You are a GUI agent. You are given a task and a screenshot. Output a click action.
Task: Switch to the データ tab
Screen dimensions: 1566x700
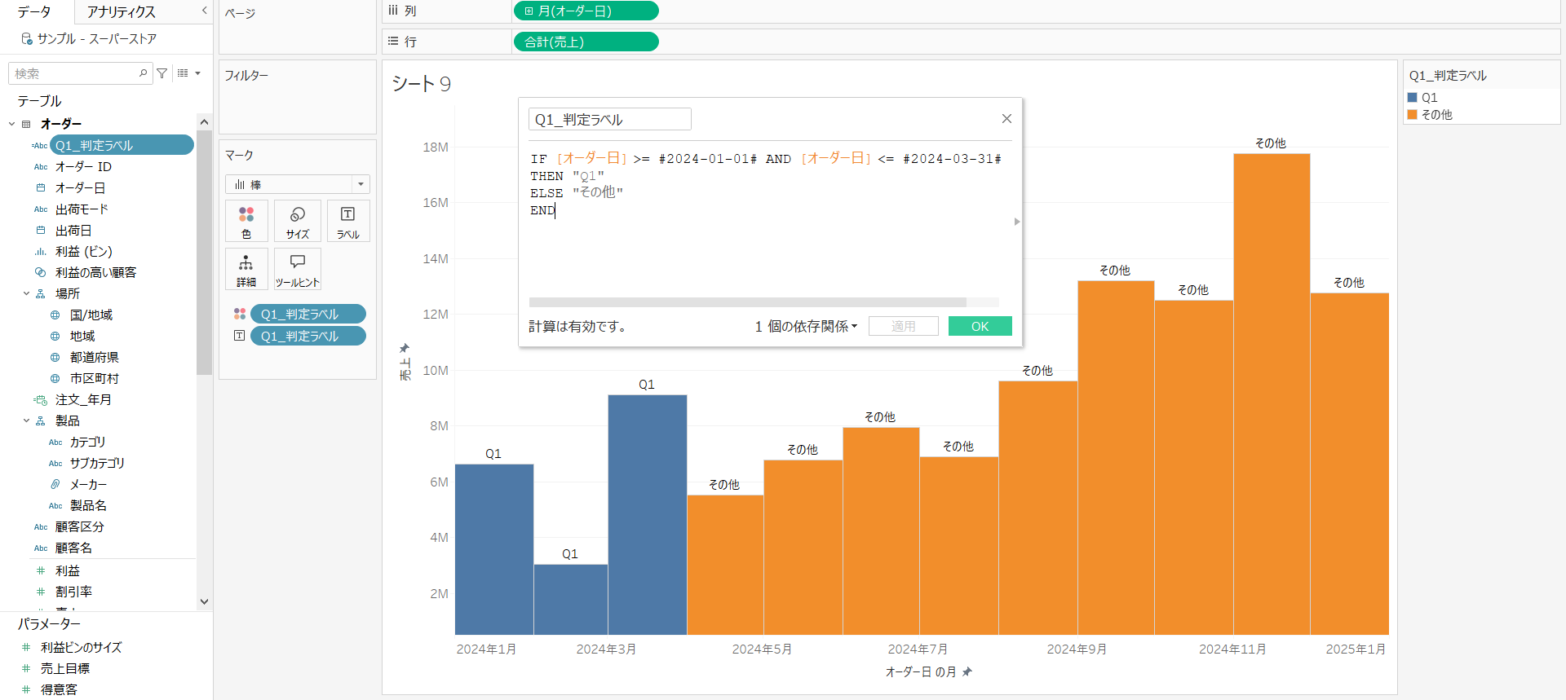coord(34,11)
